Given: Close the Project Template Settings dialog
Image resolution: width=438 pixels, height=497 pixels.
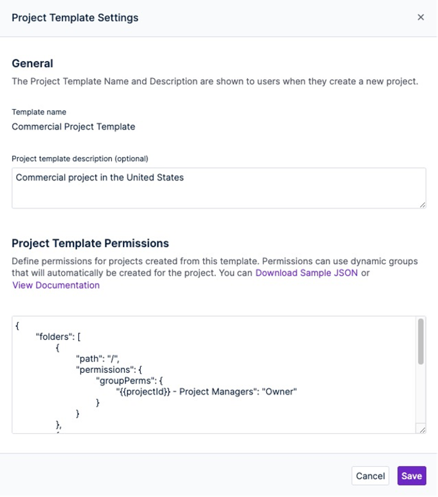Looking at the screenshot, I should (x=421, y=17).
